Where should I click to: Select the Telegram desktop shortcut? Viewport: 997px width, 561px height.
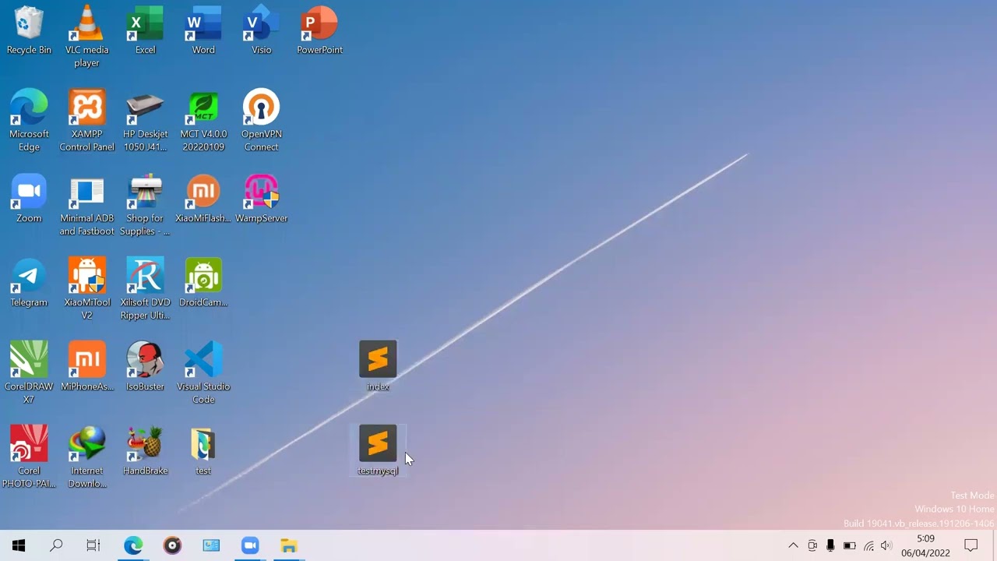click(x=29, y=283)
